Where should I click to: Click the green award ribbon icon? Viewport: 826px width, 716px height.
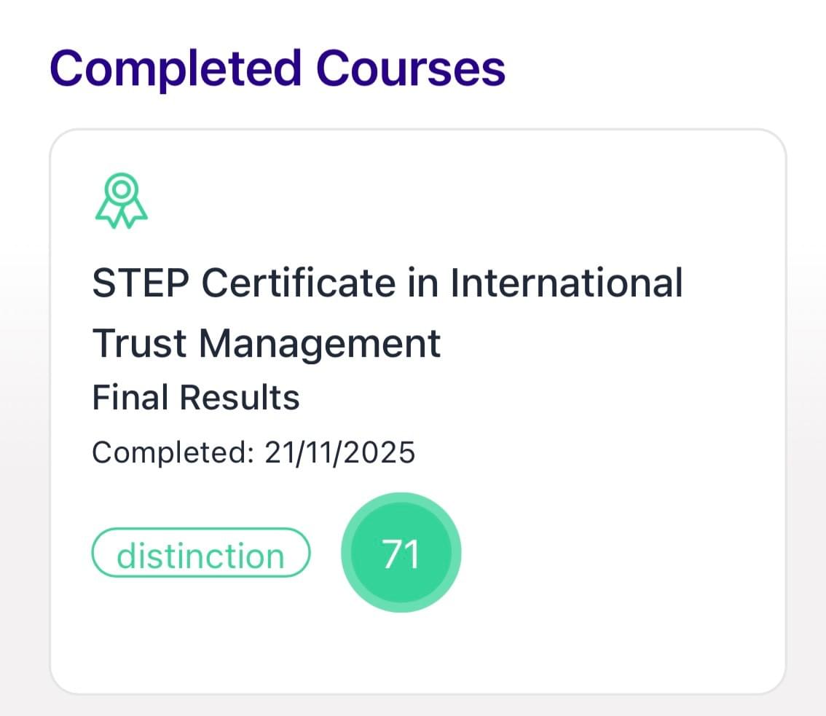tap(121, 200)
